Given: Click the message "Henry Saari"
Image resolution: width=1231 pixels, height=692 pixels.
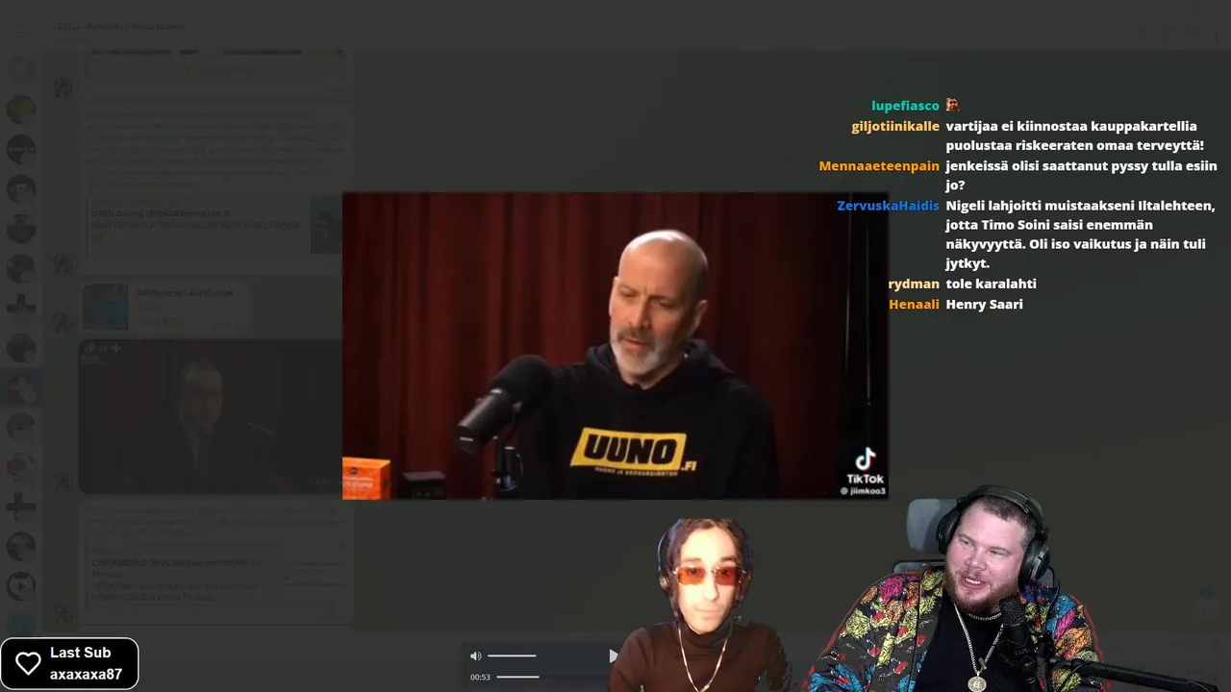Looking at the screenshot, I should [x=984, y=304].
